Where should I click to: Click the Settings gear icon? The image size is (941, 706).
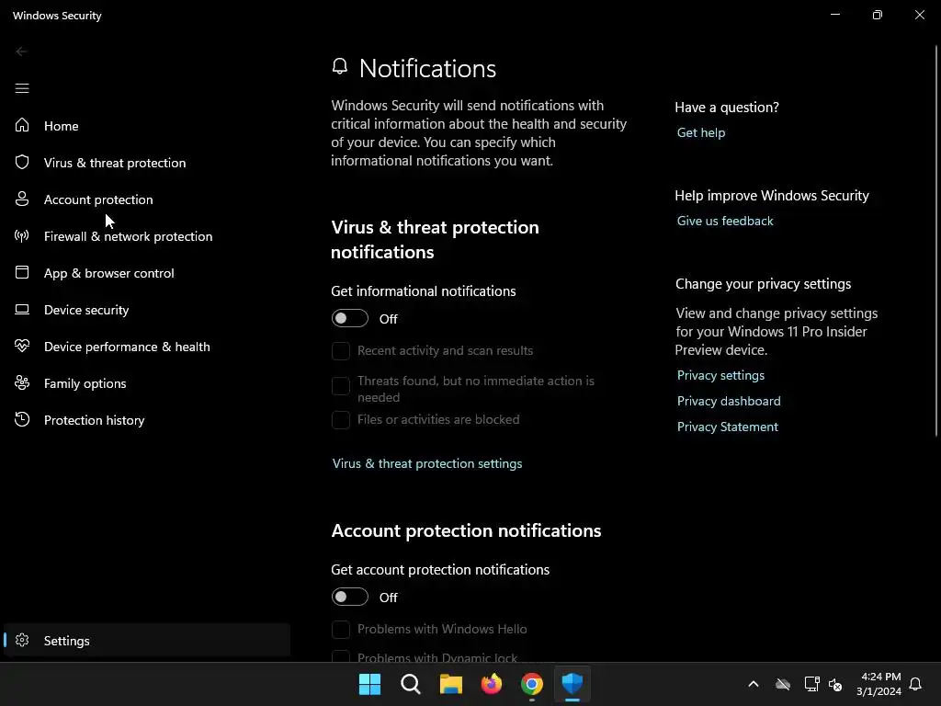pyautogui.click(x=22, y=640)
